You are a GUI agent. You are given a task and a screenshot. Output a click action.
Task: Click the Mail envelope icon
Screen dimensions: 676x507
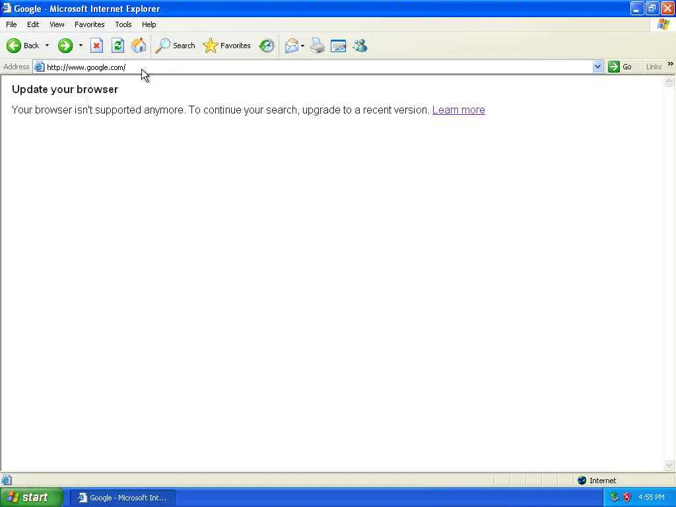point(292,46)
